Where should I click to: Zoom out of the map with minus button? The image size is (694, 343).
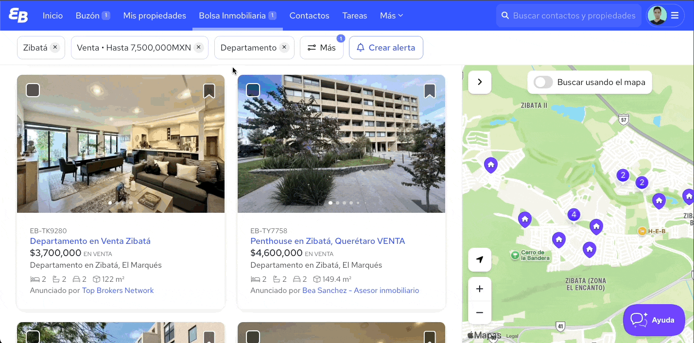click(x=480, y=312)
